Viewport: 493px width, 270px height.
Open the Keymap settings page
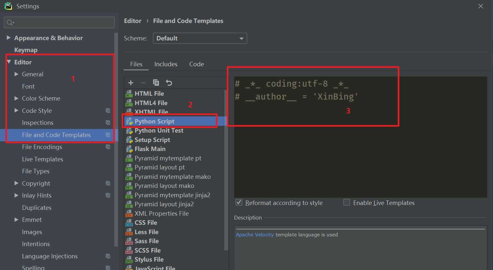pyautogui.click(x=26, y=50)
